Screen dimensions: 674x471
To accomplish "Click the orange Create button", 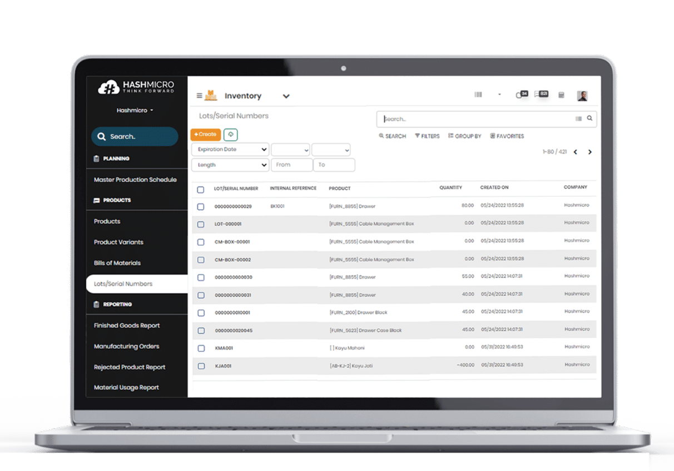I will 206,135.
